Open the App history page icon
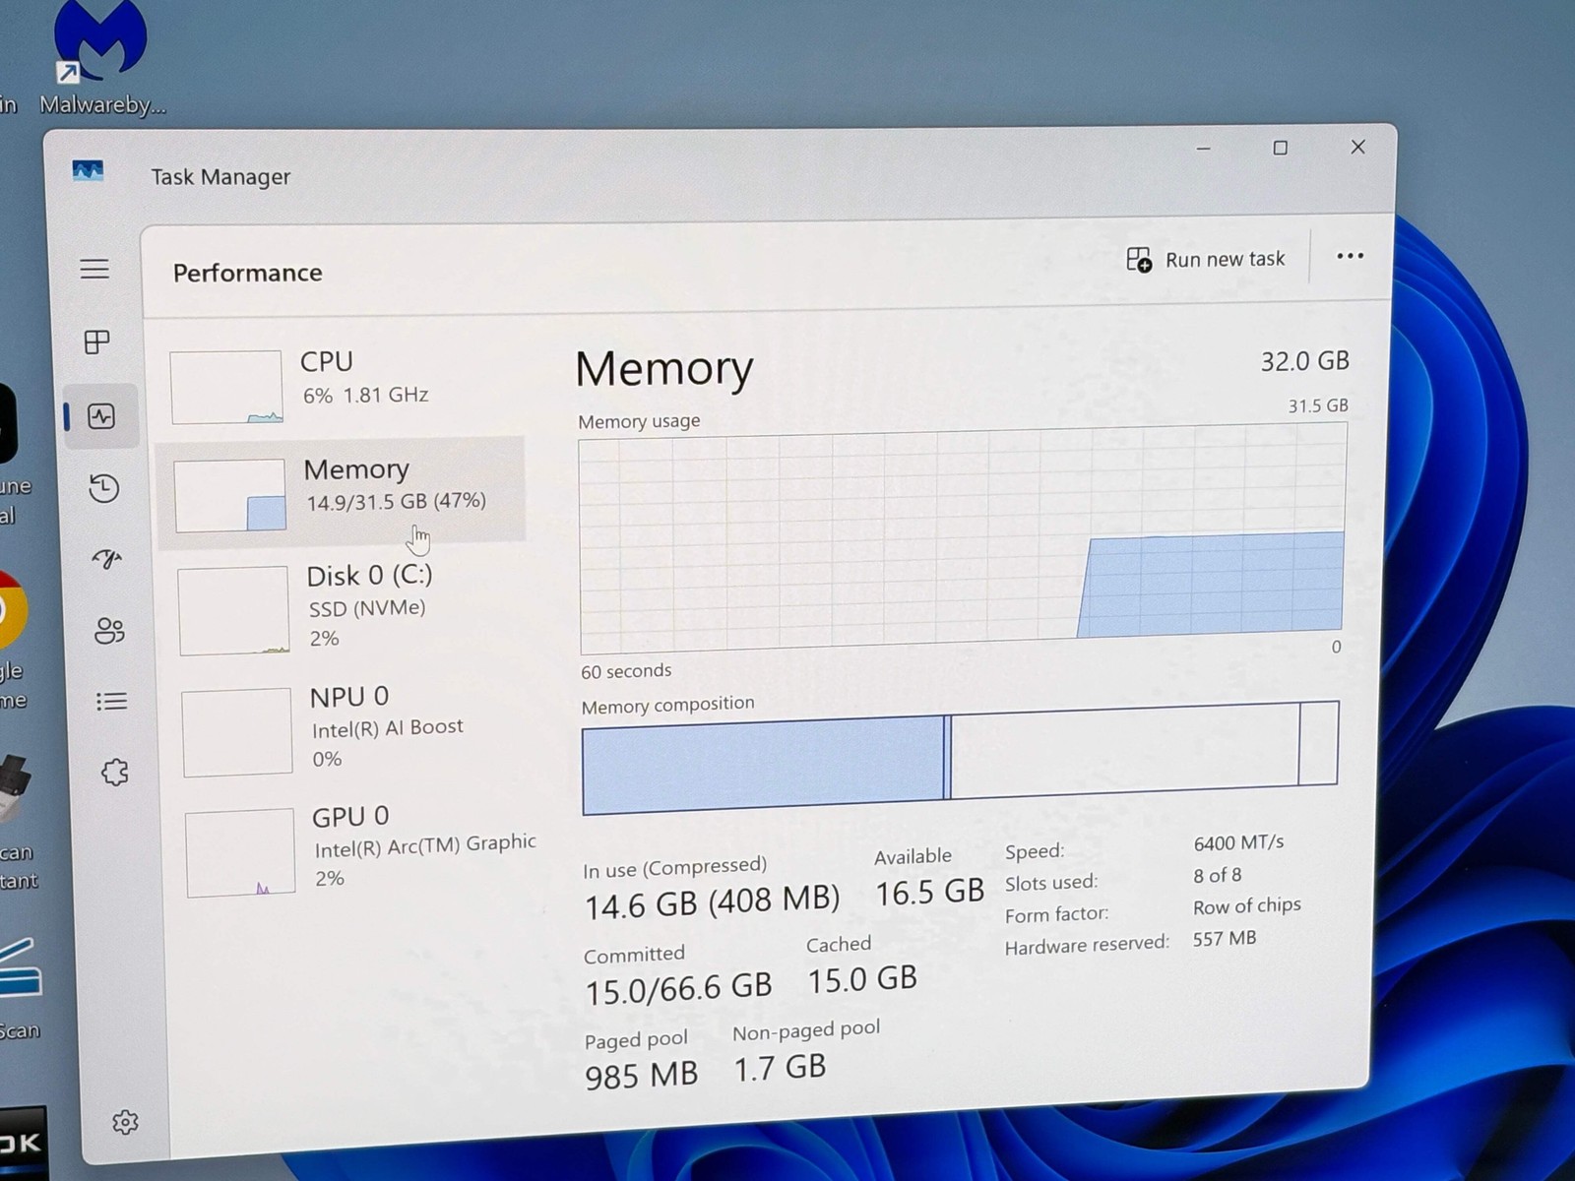This screenshot has height=1181, width=1575. 104,488
